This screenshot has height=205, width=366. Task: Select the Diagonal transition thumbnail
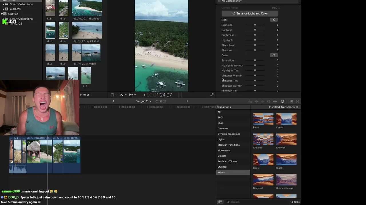coord(263,180)
